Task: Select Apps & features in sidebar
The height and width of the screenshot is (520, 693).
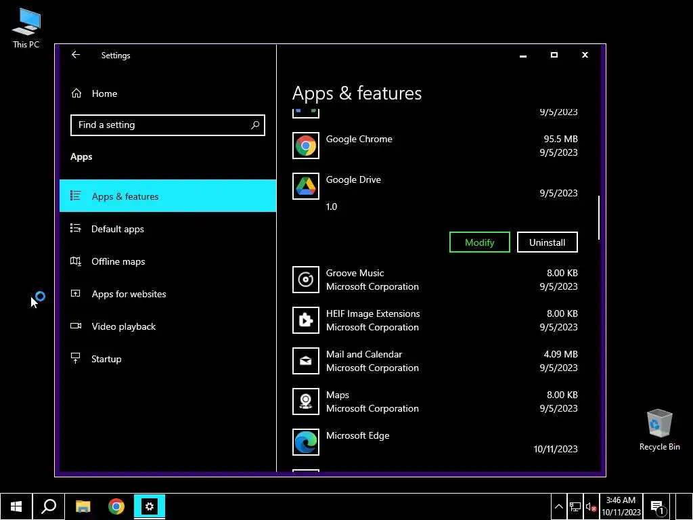Action: pos(168,196)
